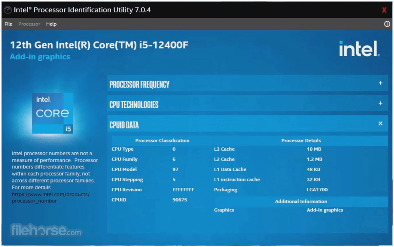Click the Add-in graphics subtitle

tap(40, 57)
